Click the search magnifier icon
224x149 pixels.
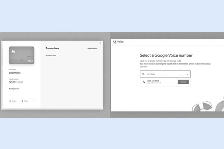pyautogui.click(x=143, y=74)
